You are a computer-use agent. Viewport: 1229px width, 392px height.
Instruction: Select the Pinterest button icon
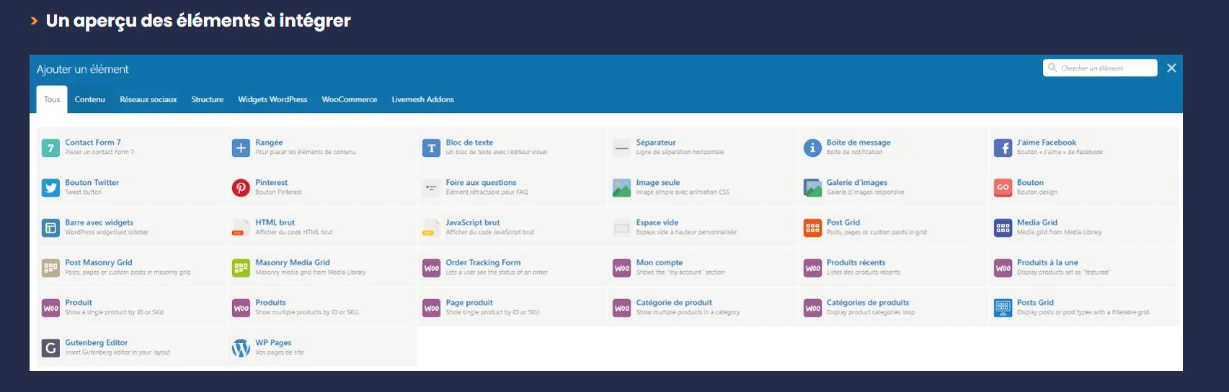click(241, 188)
